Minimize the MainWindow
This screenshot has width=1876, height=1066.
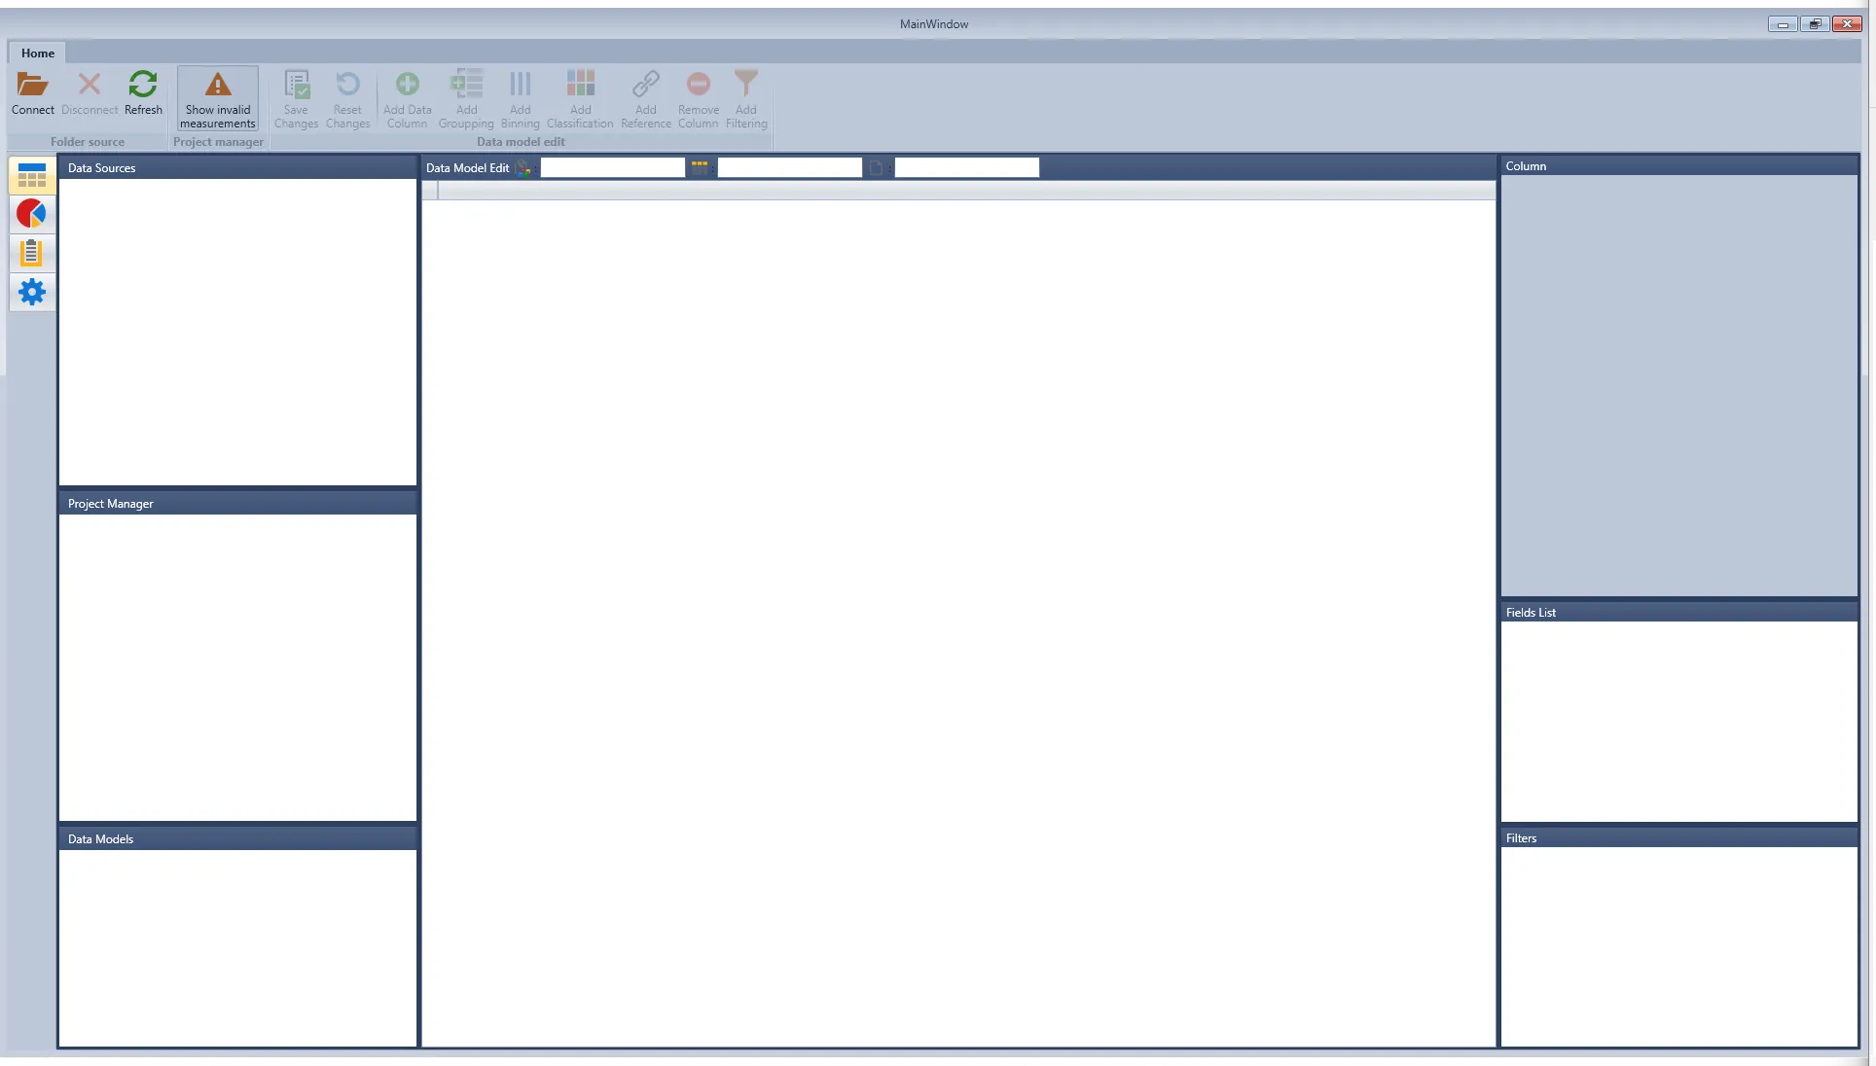pos(1783,24)
